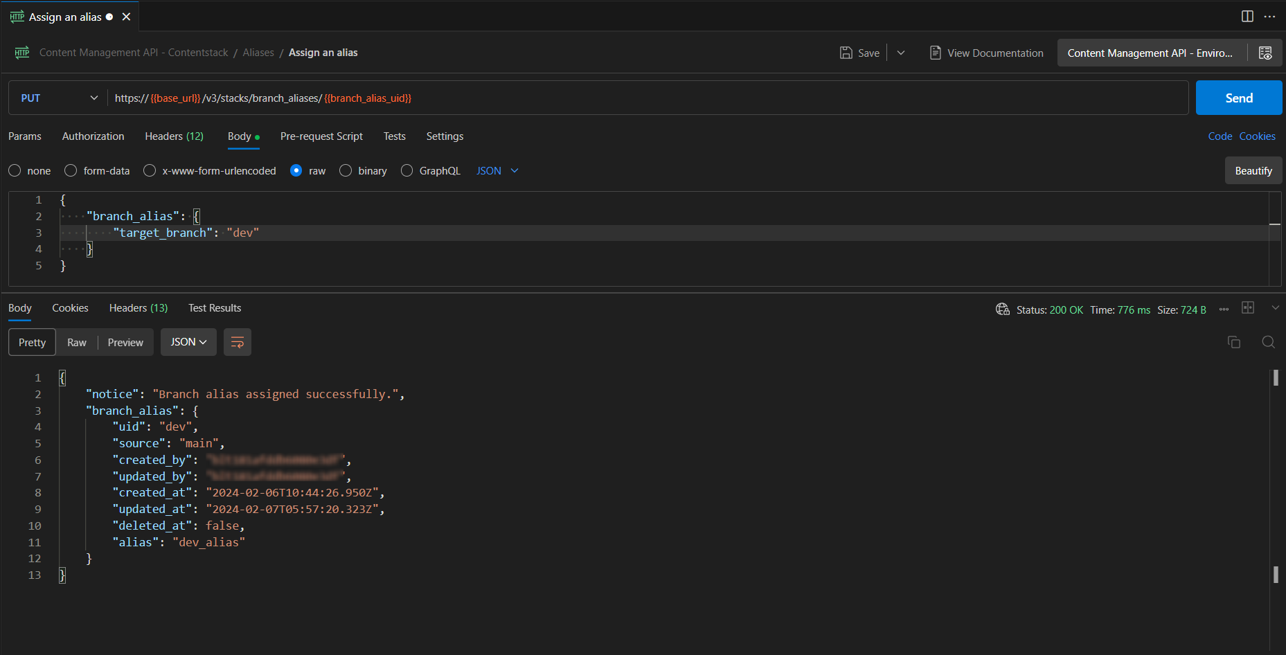This screenshot has height=655, width=1286.
Task: Close the Assign an alias tab
Action: 126,17
